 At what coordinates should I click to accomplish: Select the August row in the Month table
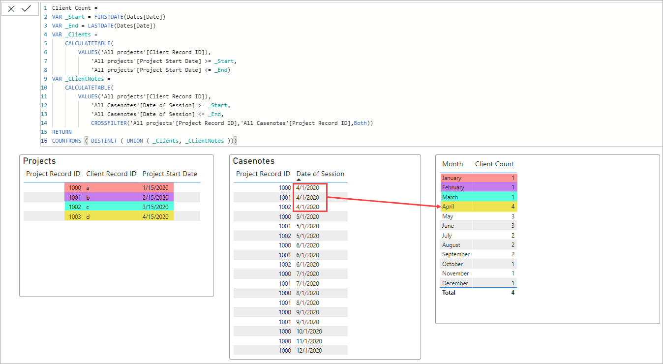tap(478, 245)
